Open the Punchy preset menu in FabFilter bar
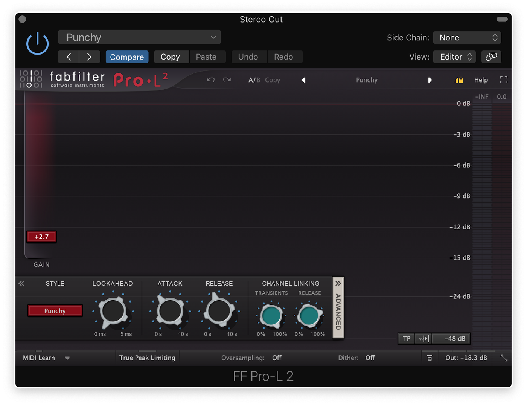This screenshot has height=405, width=527. coord(367,80)
